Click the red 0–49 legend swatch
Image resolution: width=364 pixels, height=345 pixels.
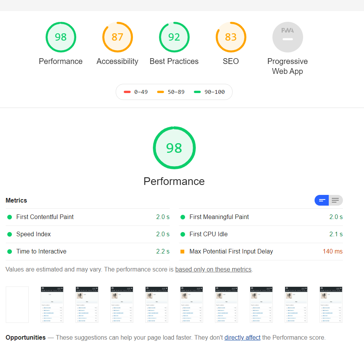pos(127,92)
